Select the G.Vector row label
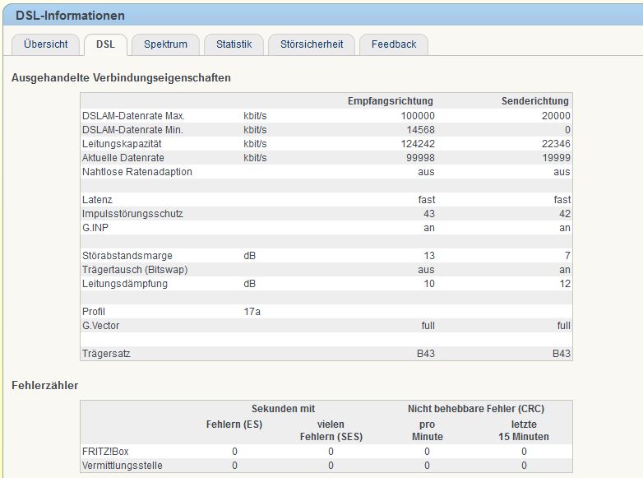Viewport: 643px width, 478px height. (100, 326)
